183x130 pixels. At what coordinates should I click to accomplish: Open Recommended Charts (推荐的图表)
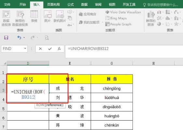151,18
